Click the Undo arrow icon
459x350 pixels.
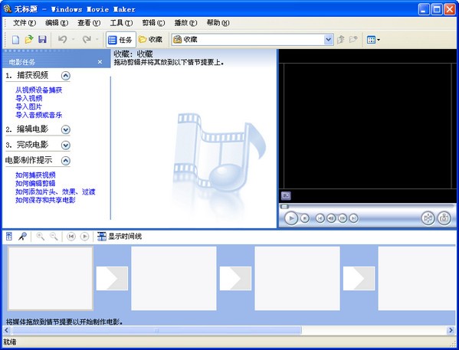point(62,39)
